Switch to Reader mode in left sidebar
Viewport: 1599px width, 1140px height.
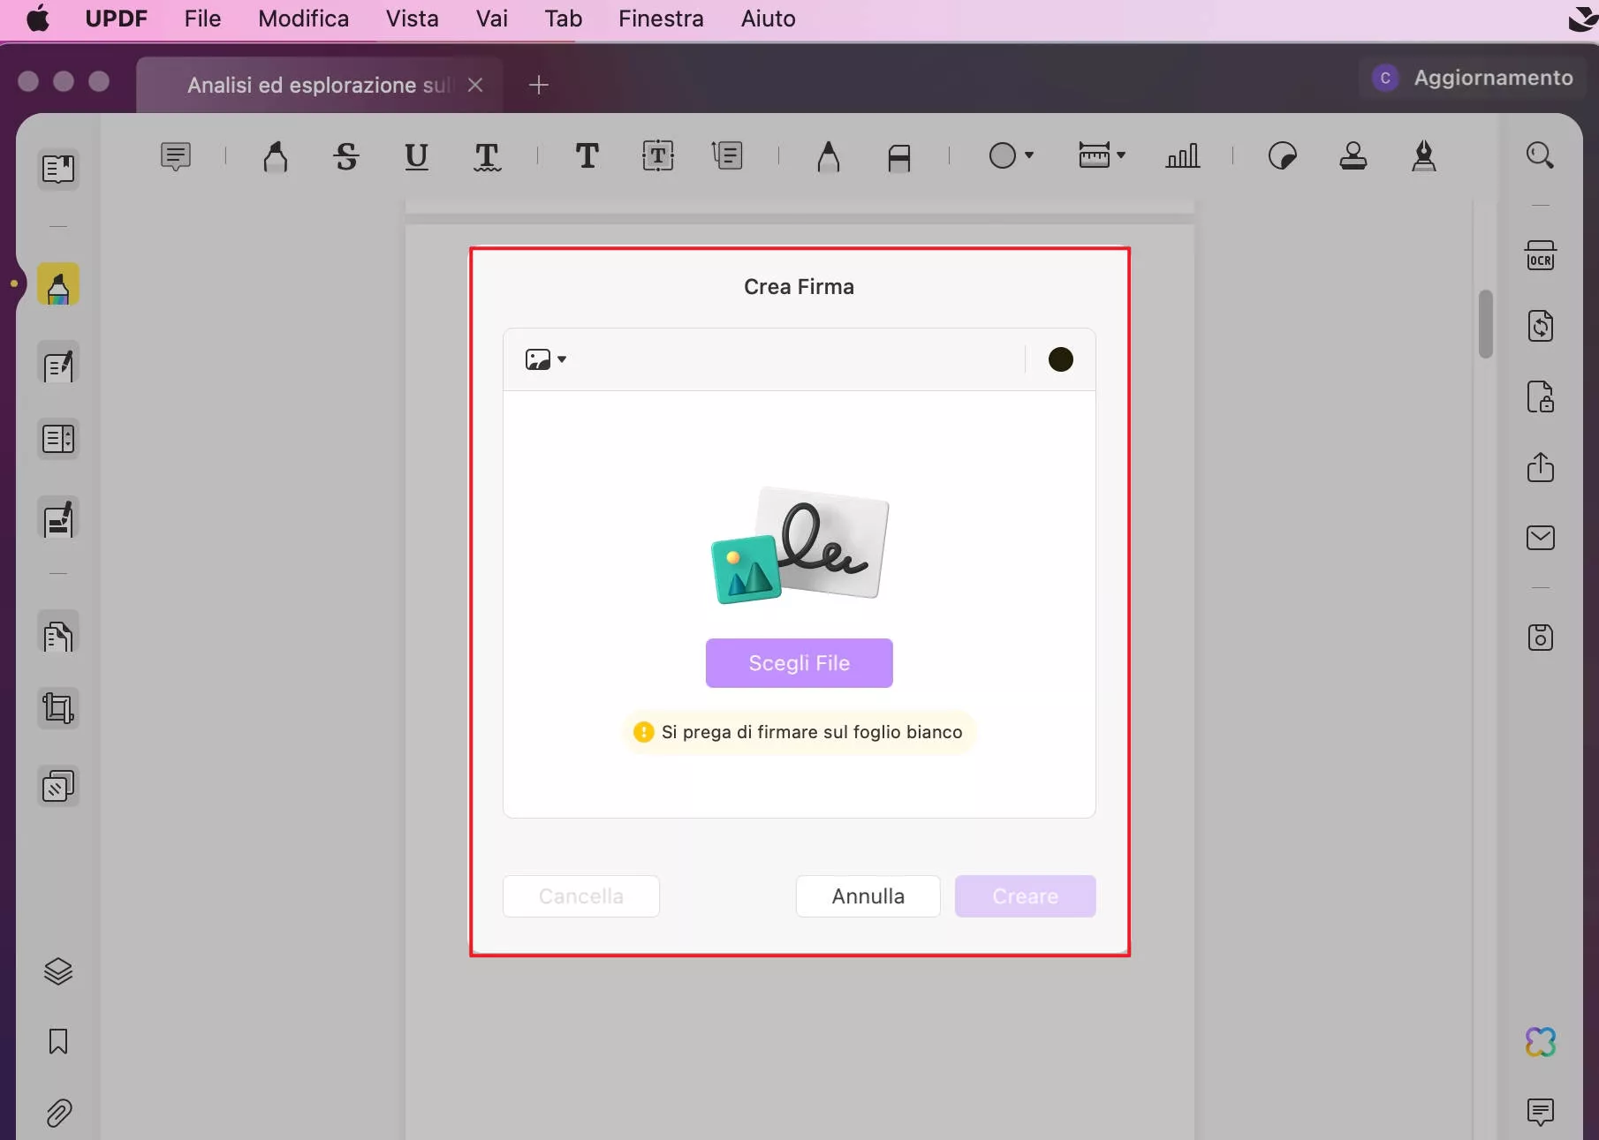click(x=58, y=169)
